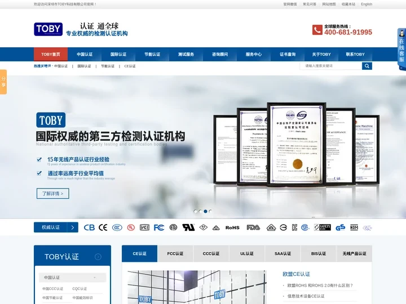Switch to the FCC认证 tab
This screenshot has width=406, height=304.
pyautogui.click(x=175, y=253)
